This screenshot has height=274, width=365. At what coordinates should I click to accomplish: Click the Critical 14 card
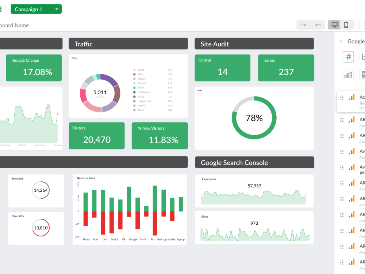tap(223, 68)
